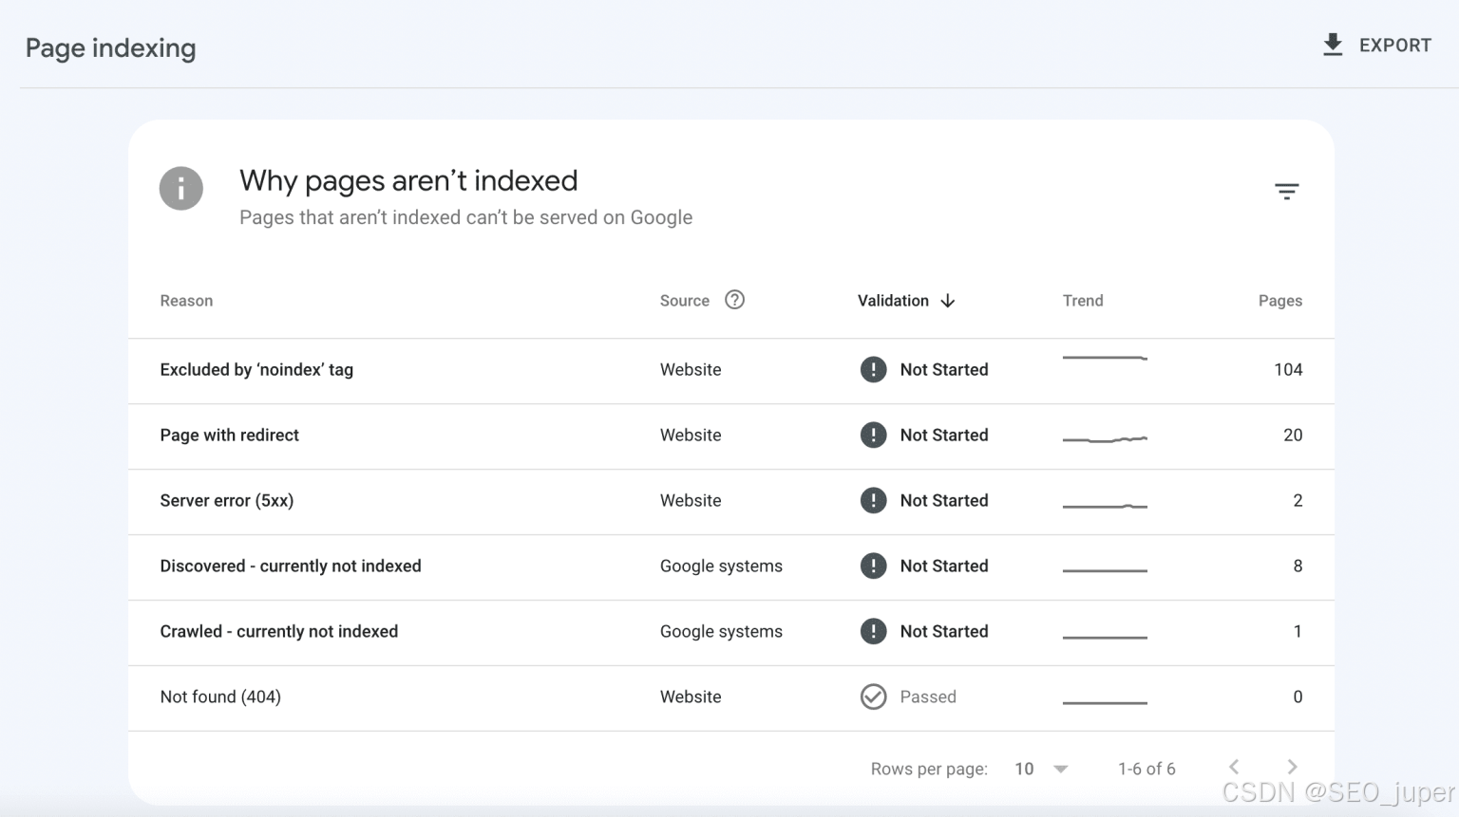Open the table filter icon

pyautogui.click(x=1286, y=192)
